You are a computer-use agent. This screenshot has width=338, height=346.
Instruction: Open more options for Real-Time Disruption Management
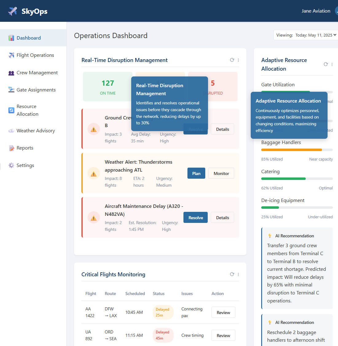point(238,60)
